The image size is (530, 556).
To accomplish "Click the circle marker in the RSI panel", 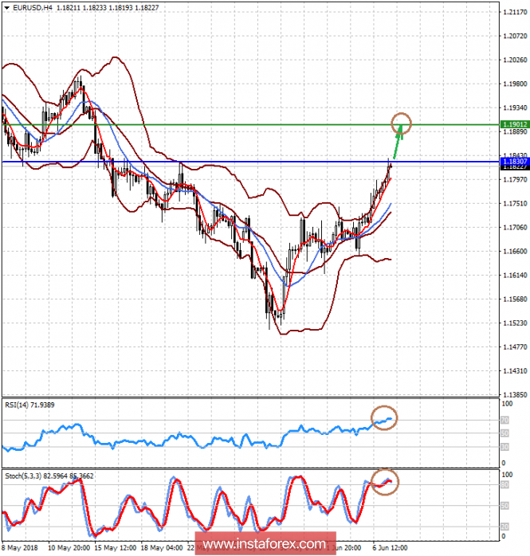I will click(384, 417).
